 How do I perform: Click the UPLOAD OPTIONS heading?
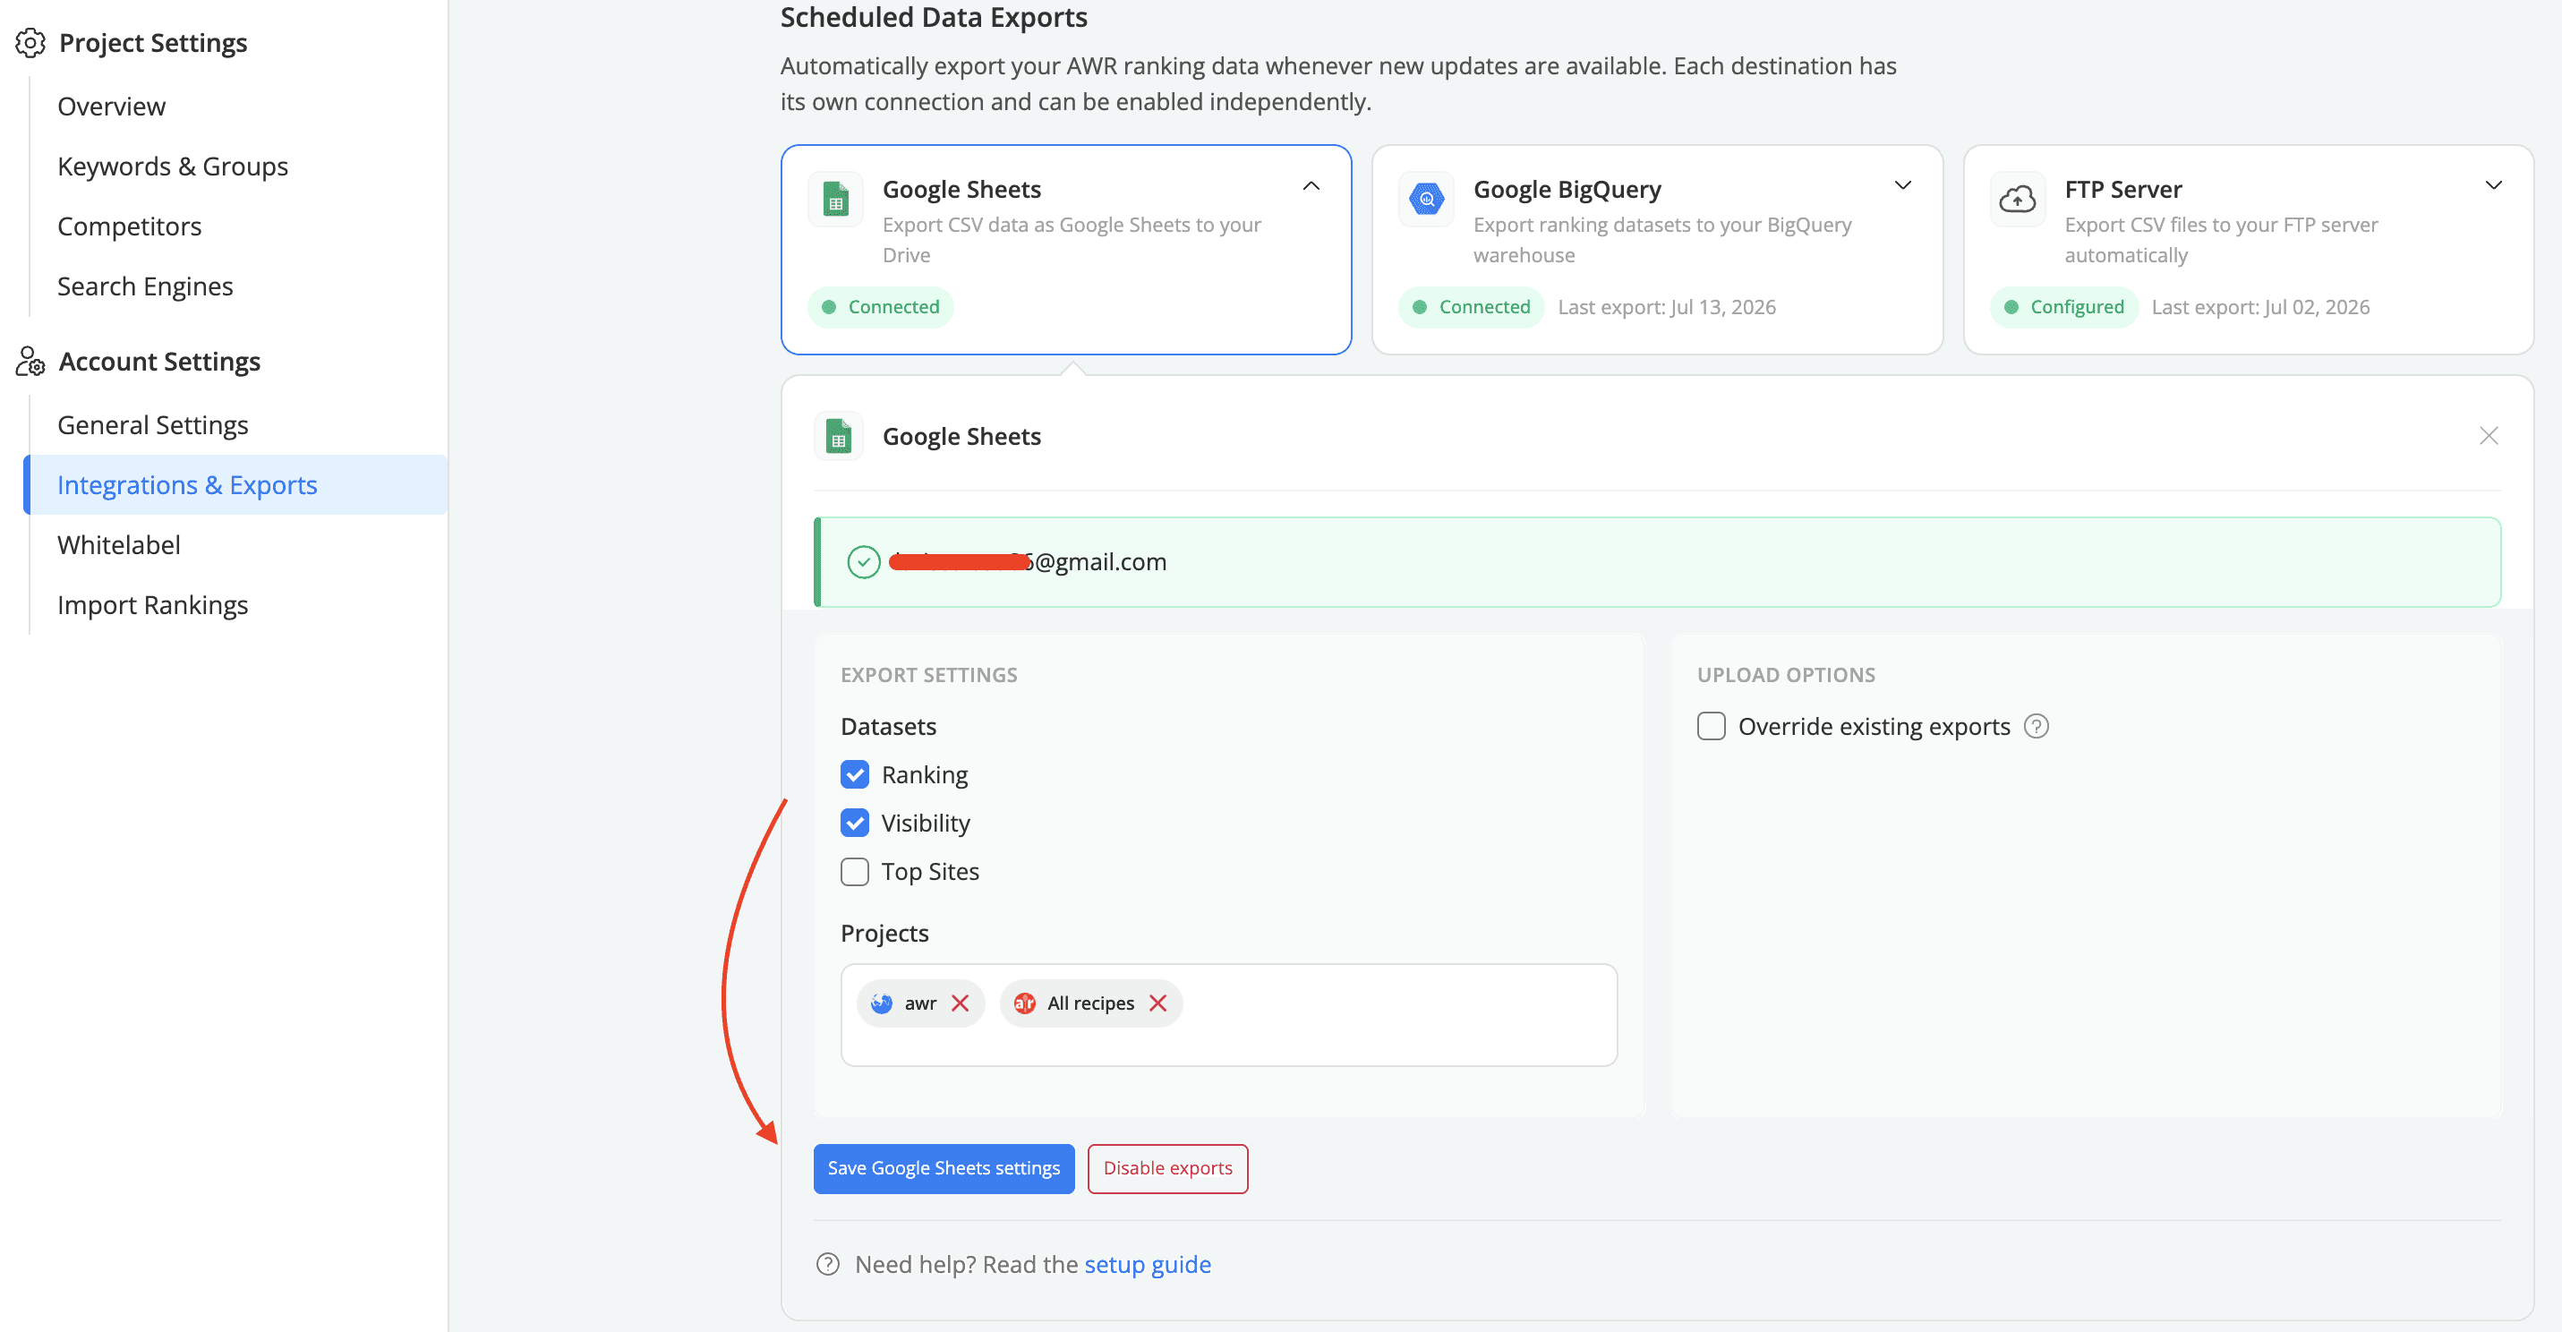[x=1785, y=674]
